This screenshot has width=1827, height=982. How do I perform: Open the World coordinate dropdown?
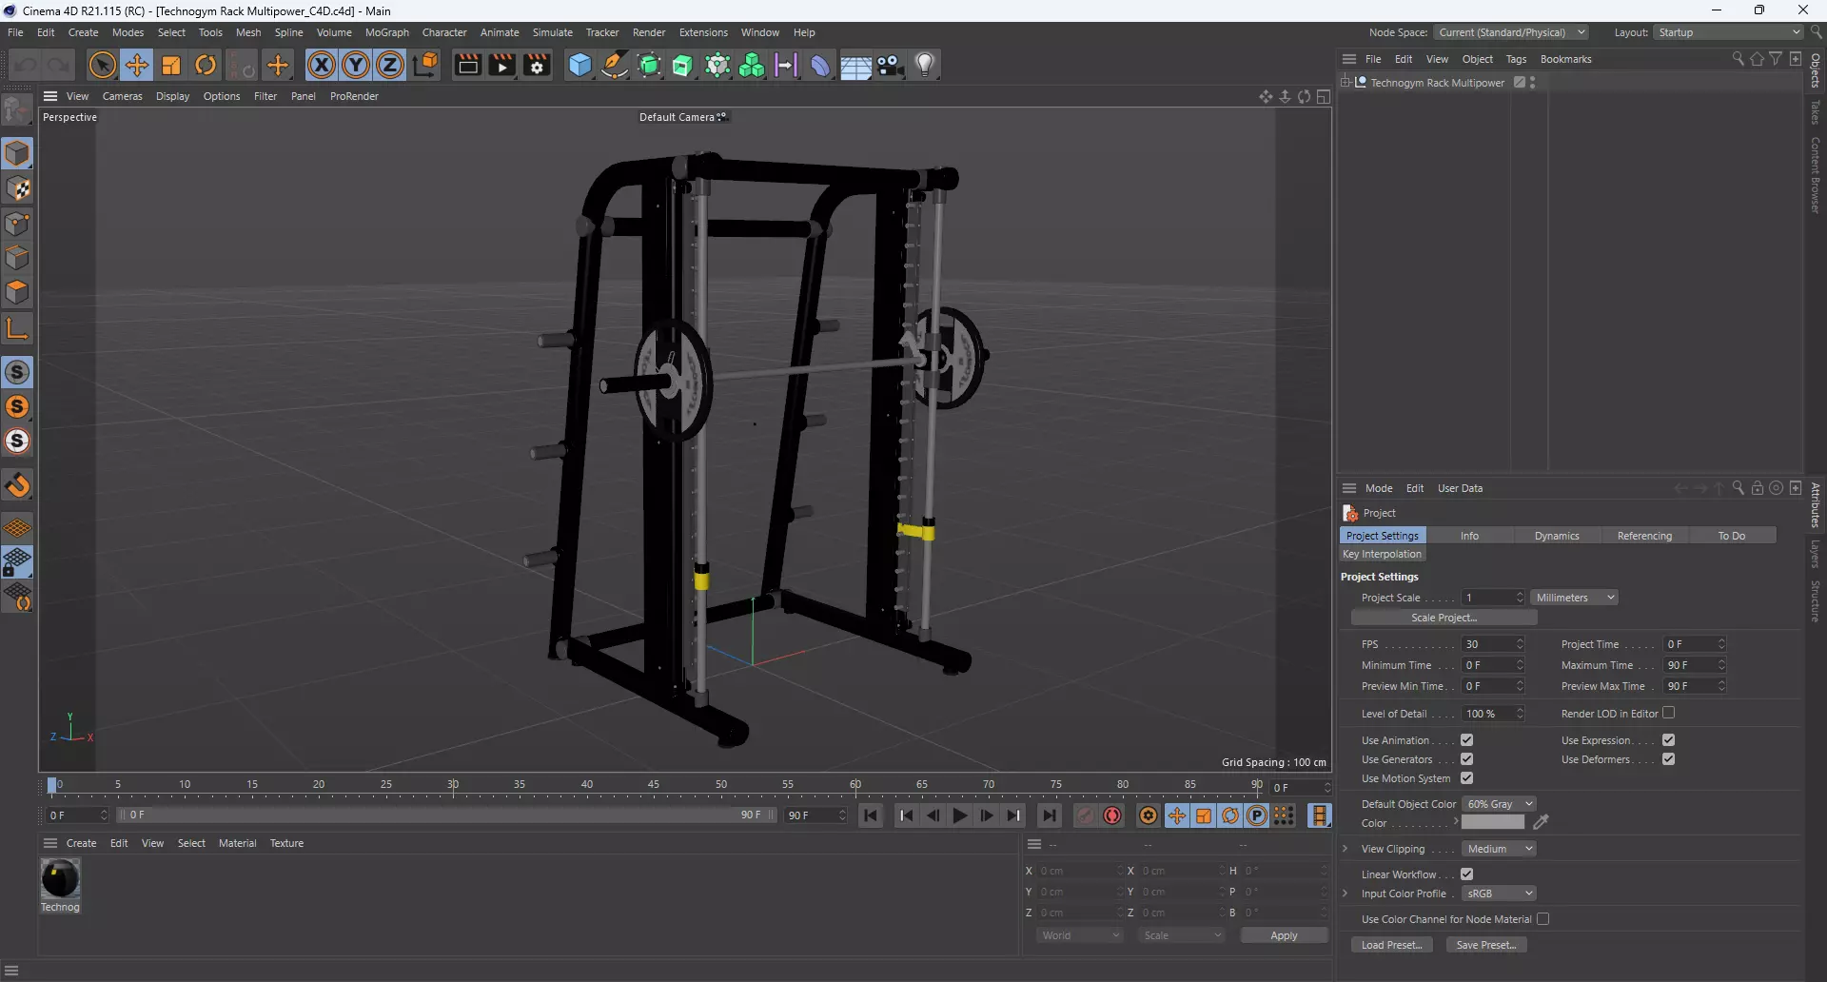[x=1081, y=935]
